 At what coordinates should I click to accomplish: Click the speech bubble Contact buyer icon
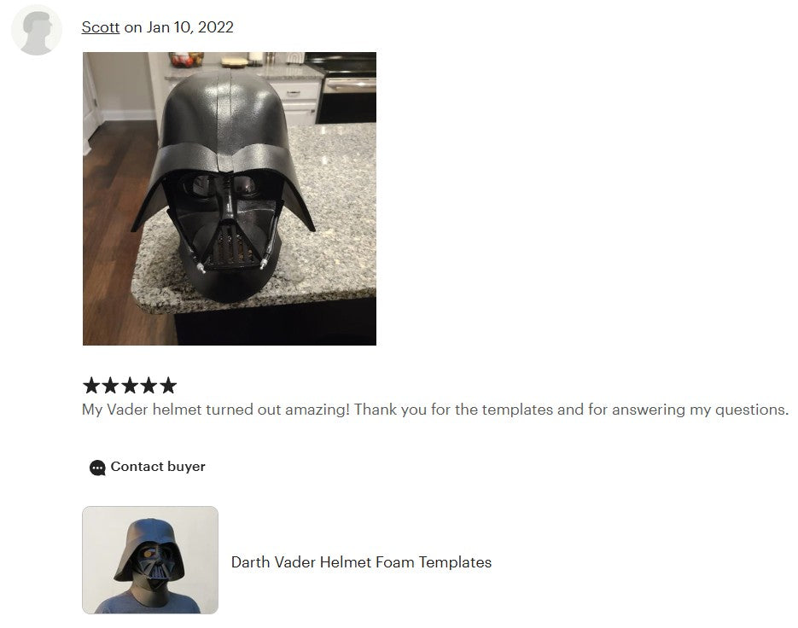coord(97,468)
